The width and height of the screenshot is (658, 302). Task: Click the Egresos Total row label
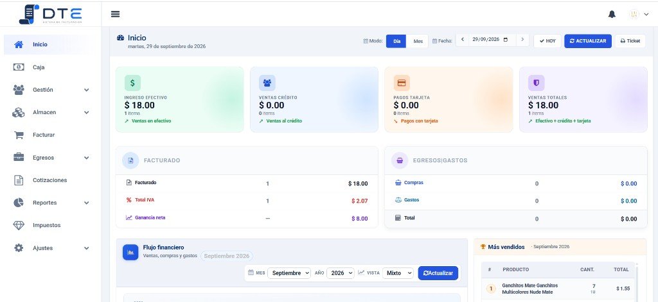(x=409, y=218)
